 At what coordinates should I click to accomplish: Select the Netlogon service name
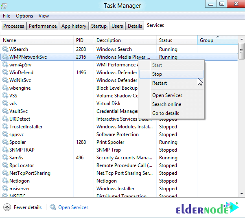(20, 181)
